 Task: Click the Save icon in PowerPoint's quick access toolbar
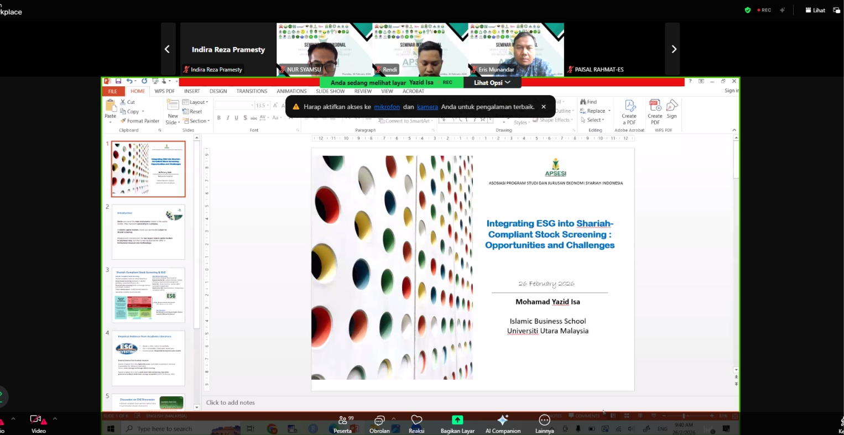click(117, 81)
